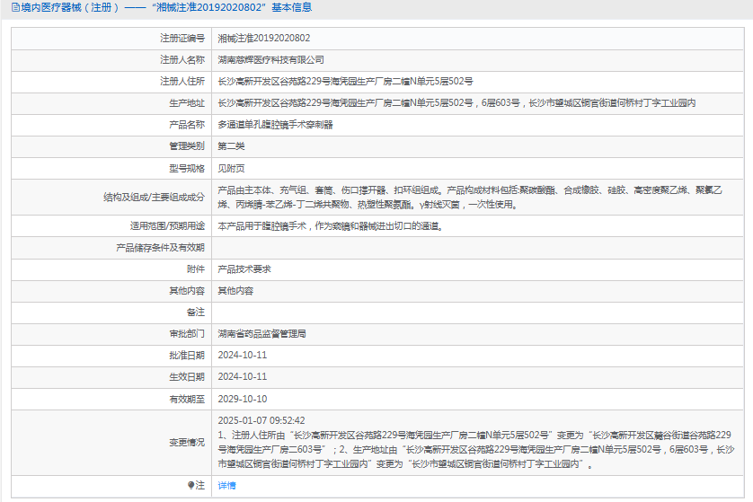Click the page title 境内医疗器械（注册）基本信息
This screenshot has width=753, height=502.
[166, 8]
